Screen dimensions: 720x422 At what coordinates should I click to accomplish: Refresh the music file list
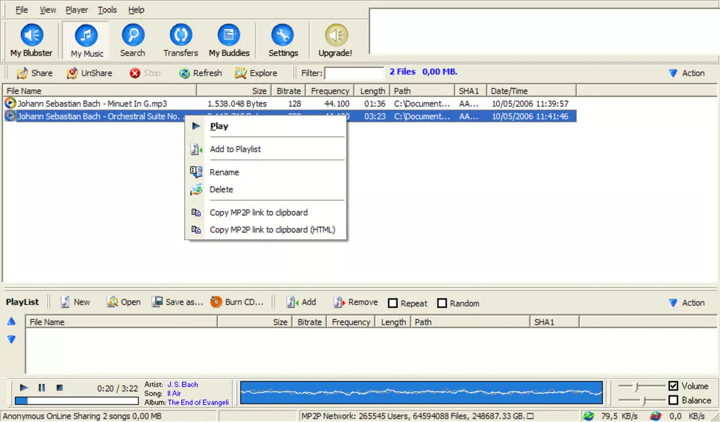pos(201,73)
